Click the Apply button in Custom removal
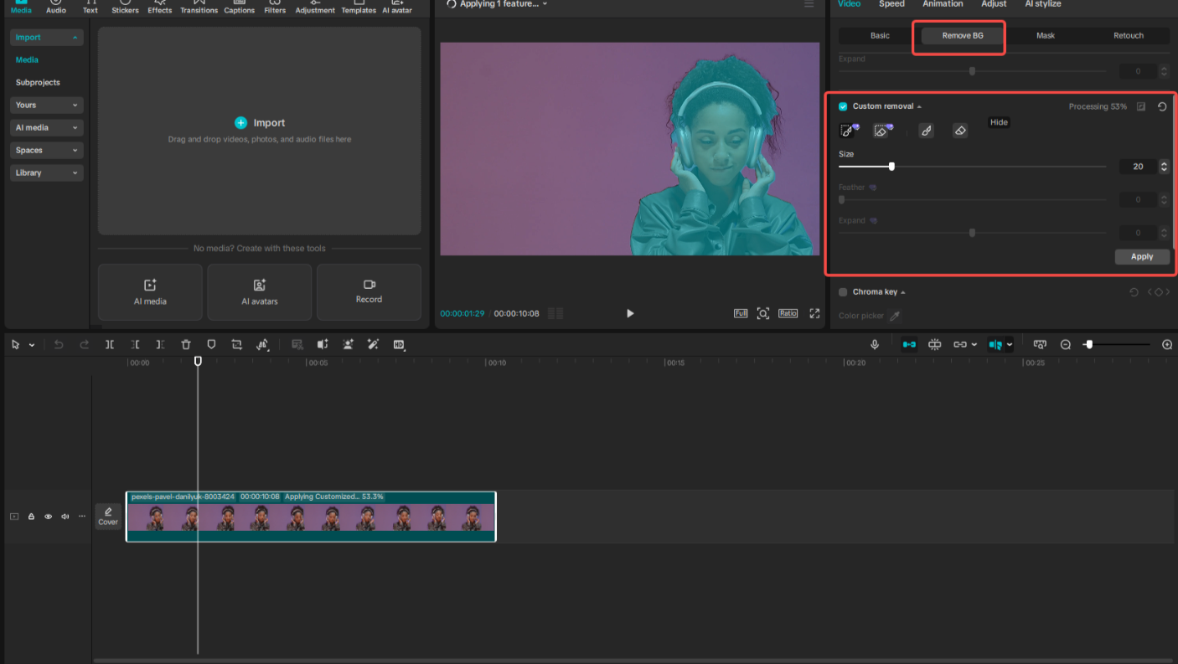1178x664 pixels. click(x=1141, y=256)
